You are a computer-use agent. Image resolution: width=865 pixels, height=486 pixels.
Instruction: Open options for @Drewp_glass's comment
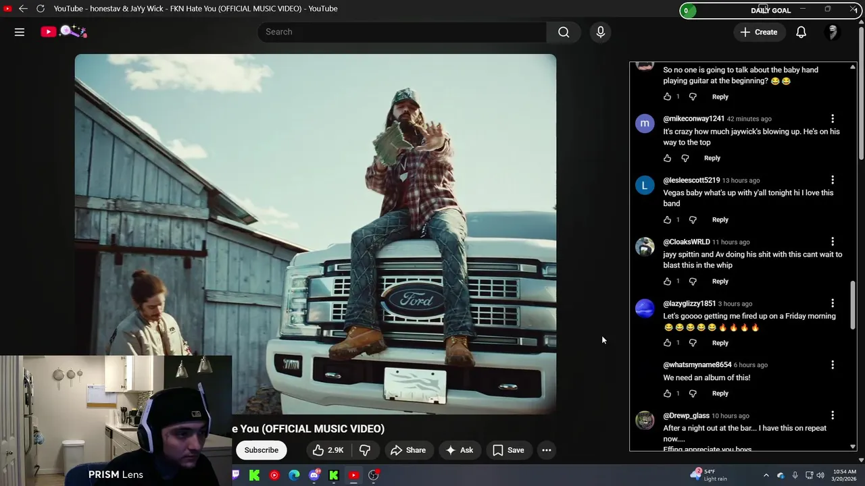833,415
